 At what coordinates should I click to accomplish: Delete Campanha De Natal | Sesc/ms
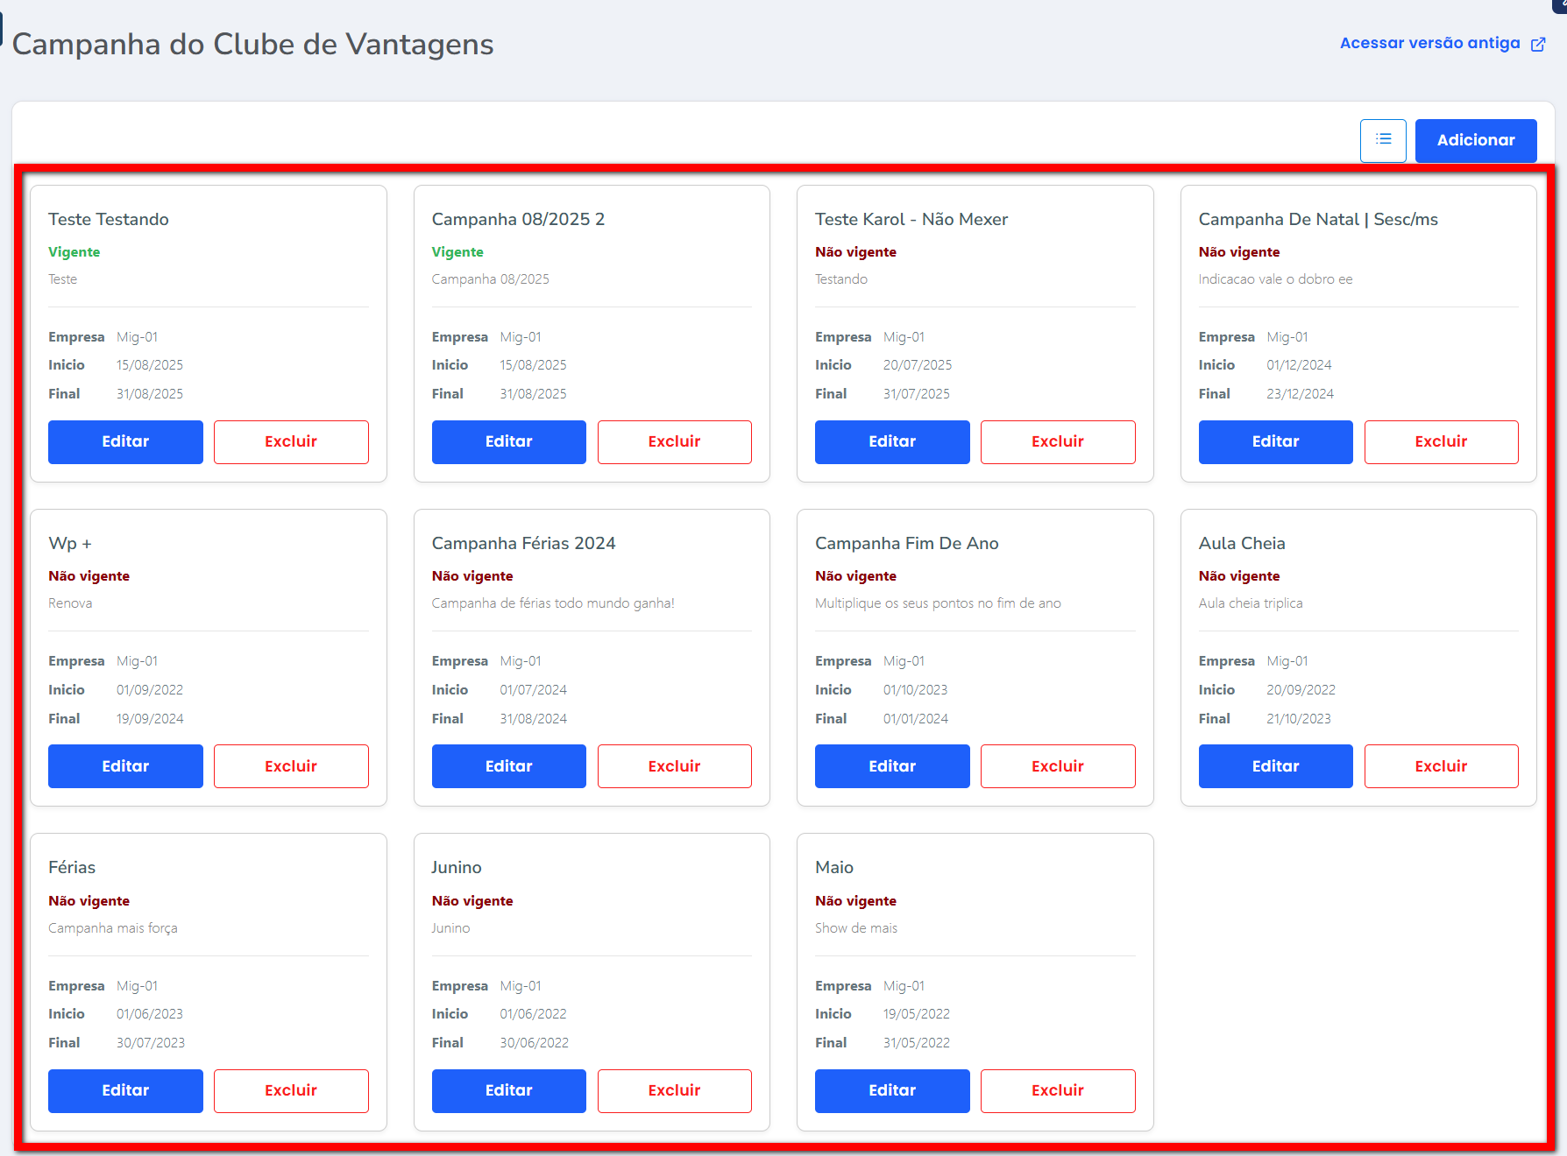point(1441,442)
